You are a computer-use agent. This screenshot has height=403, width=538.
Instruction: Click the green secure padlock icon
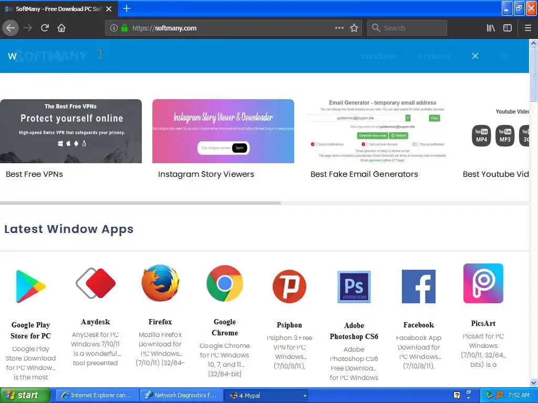[x=125, y=28]
